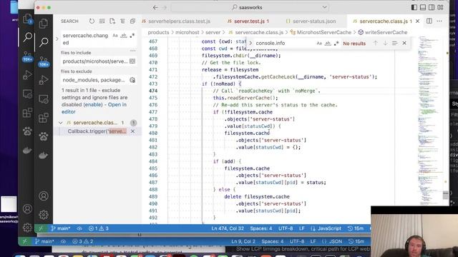This screenshot has width=458, height=257.
Task: Toggle Match Whole Word in Search panel
Action: pos(124,36)
